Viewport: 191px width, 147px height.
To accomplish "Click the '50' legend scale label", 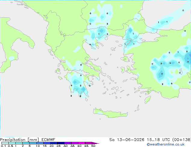I will pyautogui.click(x=93, y=146).
